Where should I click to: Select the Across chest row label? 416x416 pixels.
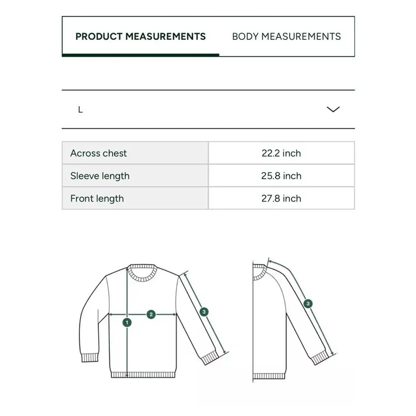(x=99, y=153)
